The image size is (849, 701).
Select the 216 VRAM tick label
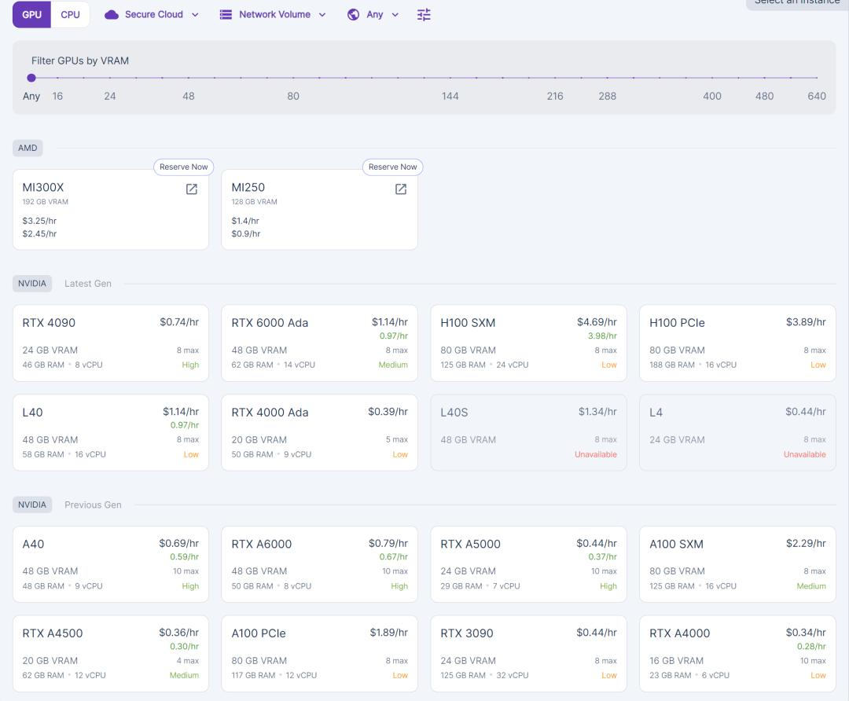click(555, 96)
